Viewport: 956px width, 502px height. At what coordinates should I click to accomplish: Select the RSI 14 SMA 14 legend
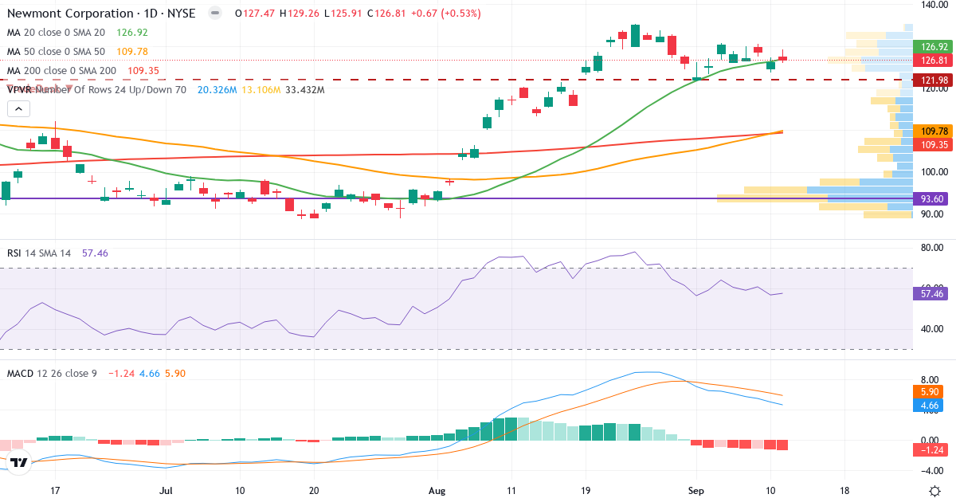[x=38, y=253]
